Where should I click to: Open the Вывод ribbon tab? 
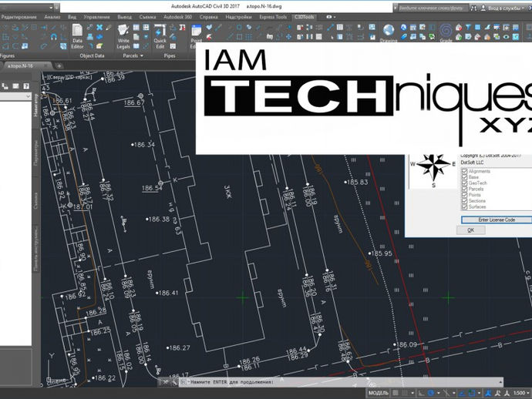(x=124, y=17)
